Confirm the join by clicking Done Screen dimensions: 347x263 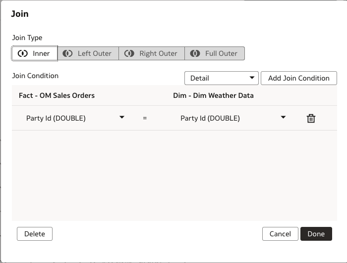(316, 234)
